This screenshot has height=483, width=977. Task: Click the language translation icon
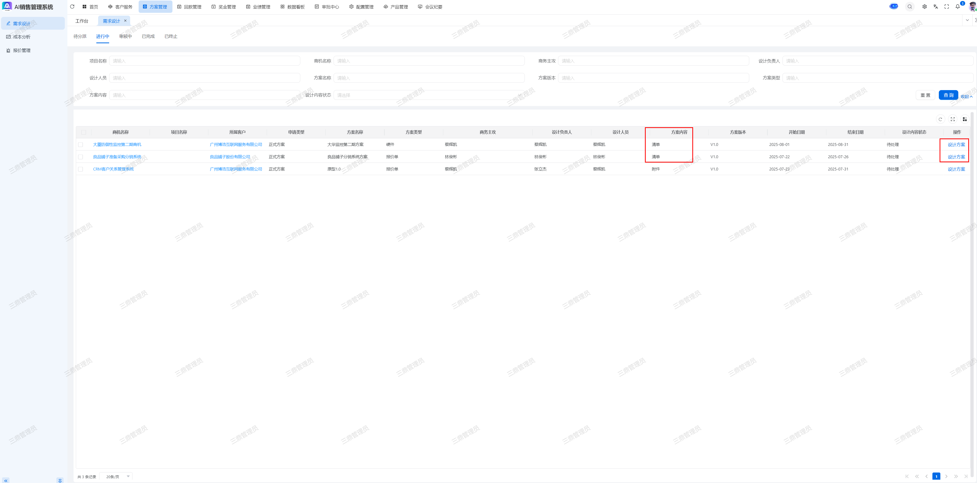936,6
